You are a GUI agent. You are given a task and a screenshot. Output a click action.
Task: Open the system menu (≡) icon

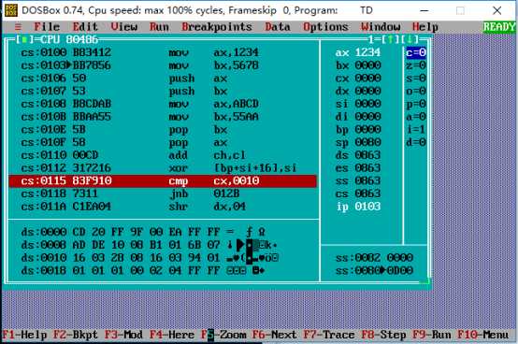tap(18, 27)
